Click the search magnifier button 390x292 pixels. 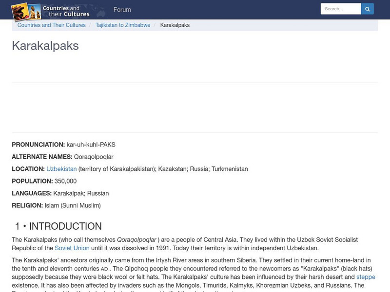[x=368, y=9]
